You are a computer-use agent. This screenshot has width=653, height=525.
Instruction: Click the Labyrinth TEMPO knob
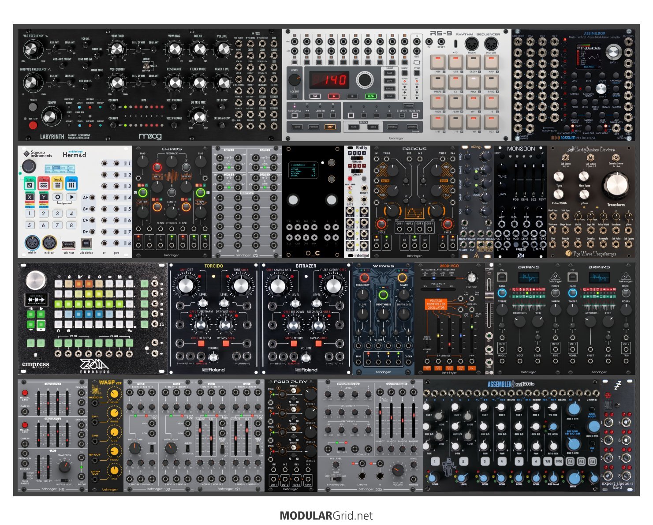[x=51, y=116]
